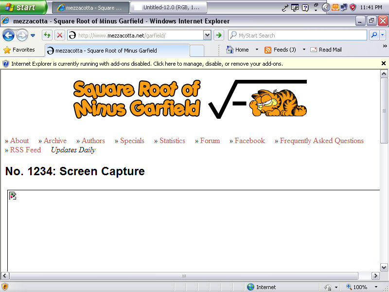Expand the address bar history dropdown

(207, 35)
